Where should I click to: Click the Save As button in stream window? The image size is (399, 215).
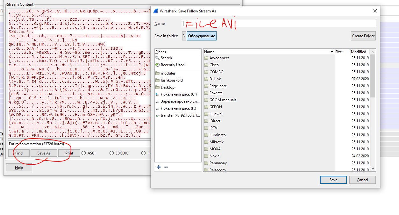pos(44,153)
